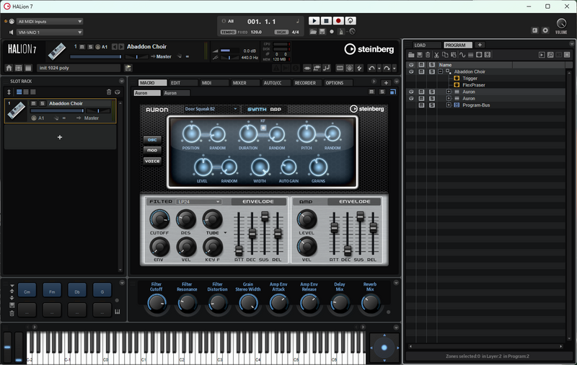
Task: Click the master VOLUME knob
Action: click(x=561, y=24)
